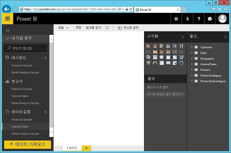Switch to 읽기용 보기 reading view
The width and height of the screenshot is (231, 153).
coord(93,28)
